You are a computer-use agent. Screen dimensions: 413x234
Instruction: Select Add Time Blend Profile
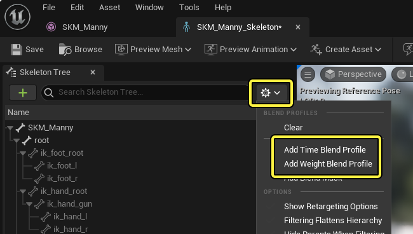point(325,149)
